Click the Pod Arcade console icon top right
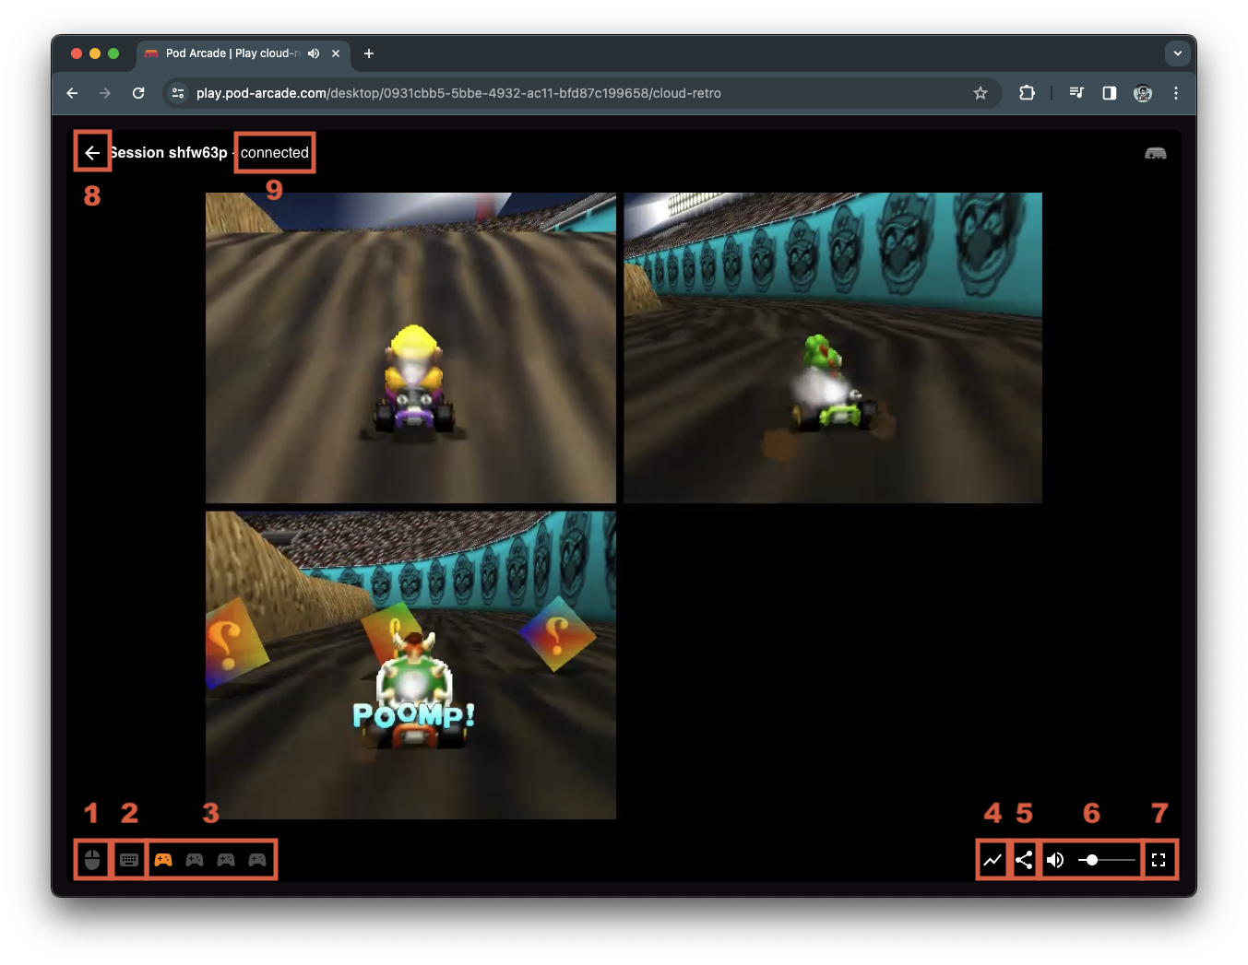The height and width of the screenshot is (965, 1248). pos(1156,153)
